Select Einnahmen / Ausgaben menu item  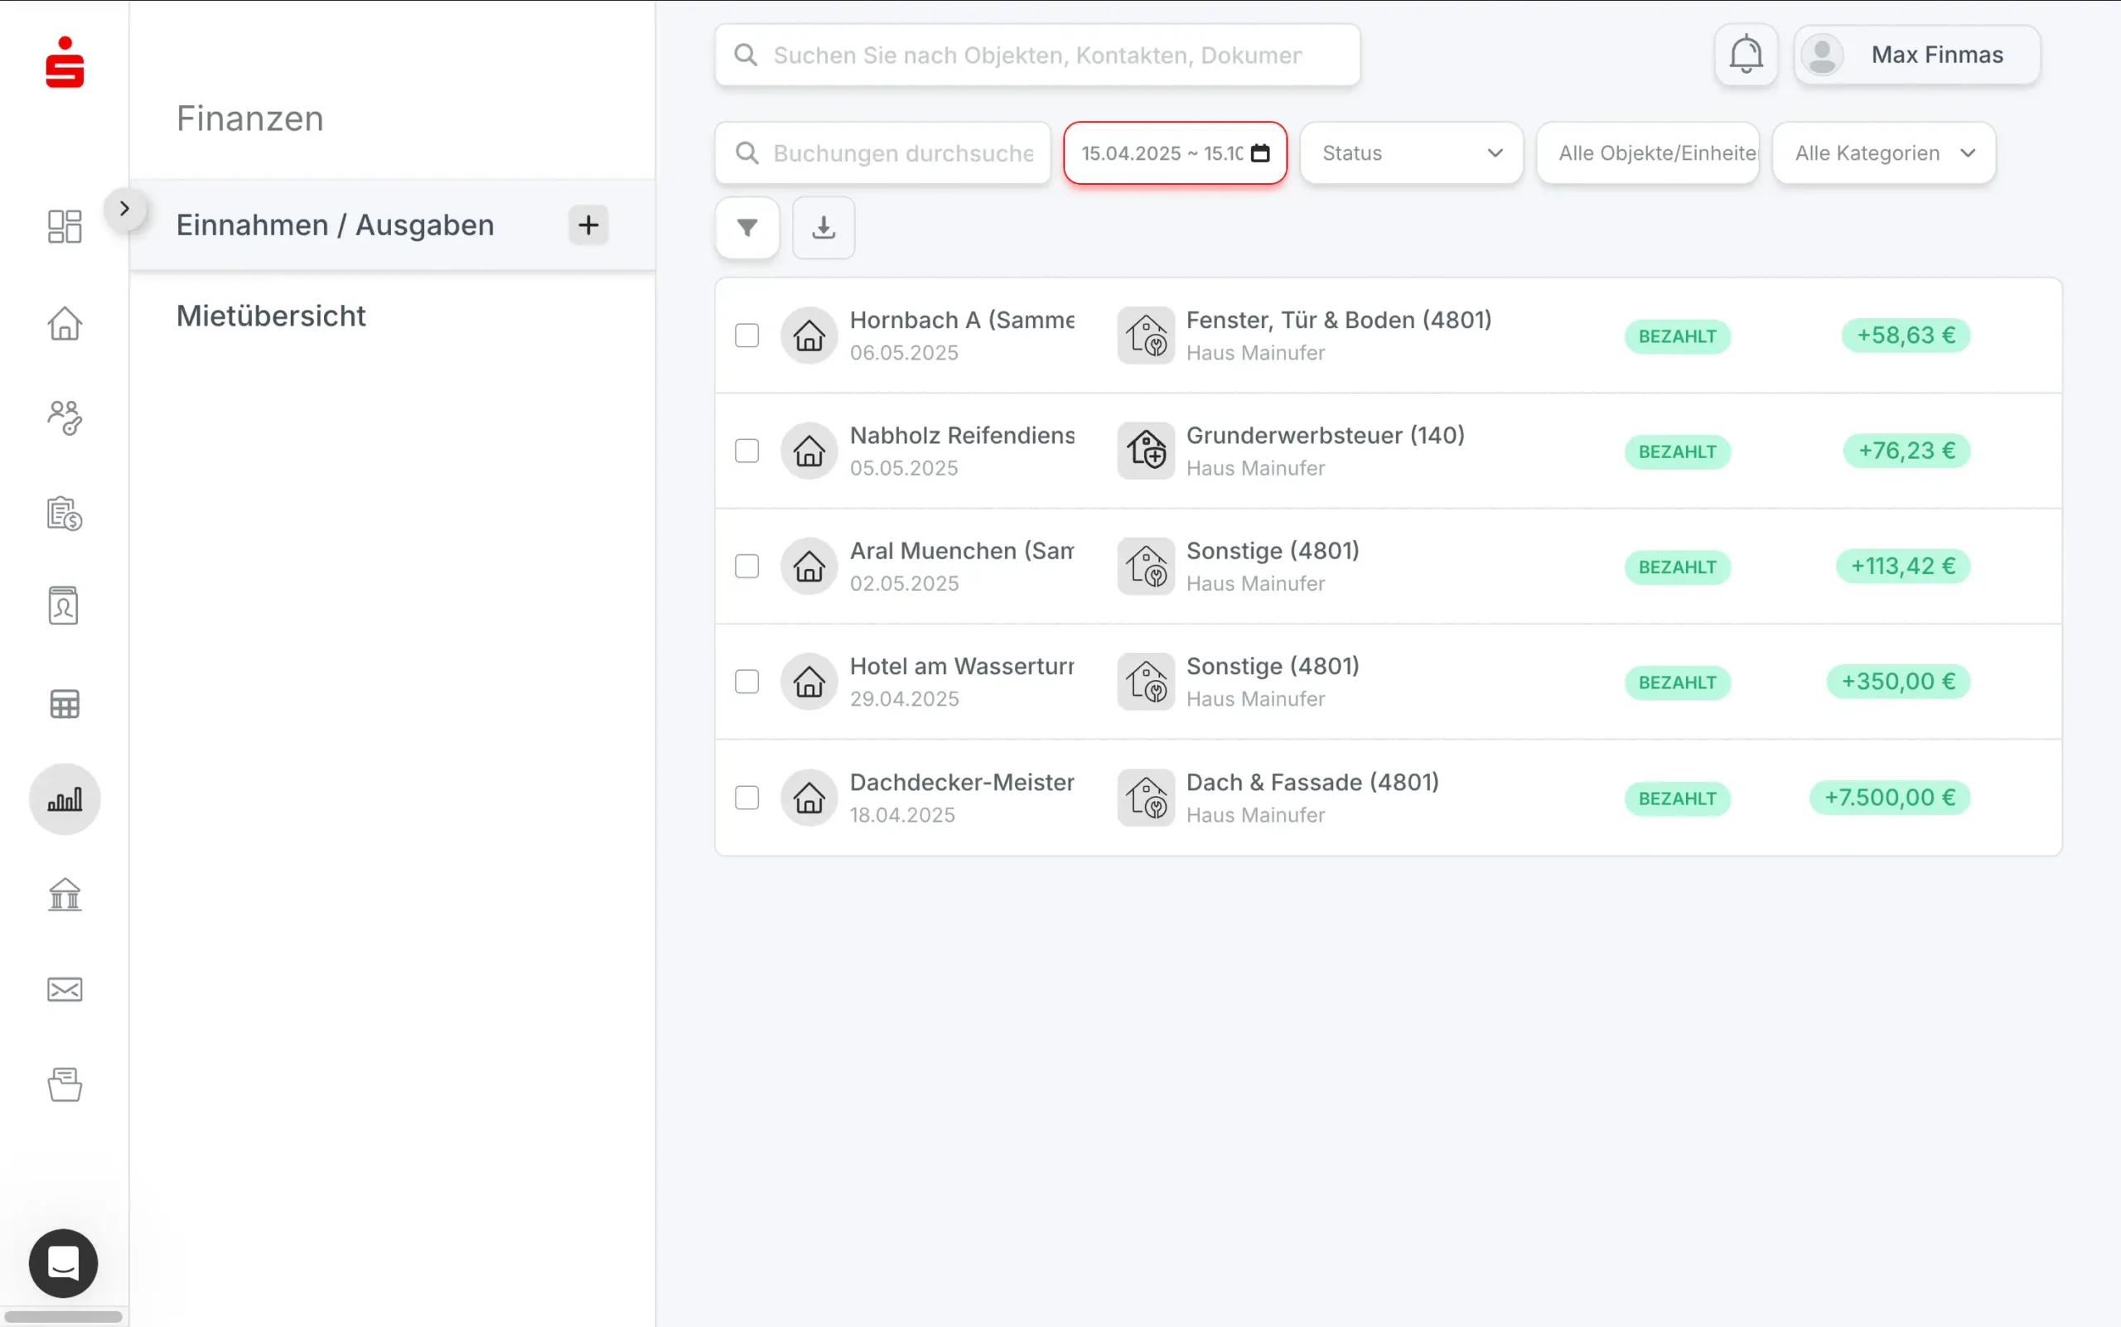click(x=336, y=225)
